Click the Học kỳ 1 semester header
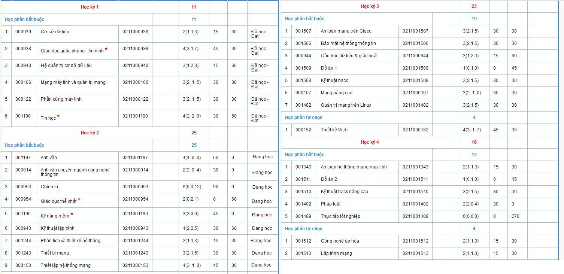564x274 pixels. pos(90,7)
